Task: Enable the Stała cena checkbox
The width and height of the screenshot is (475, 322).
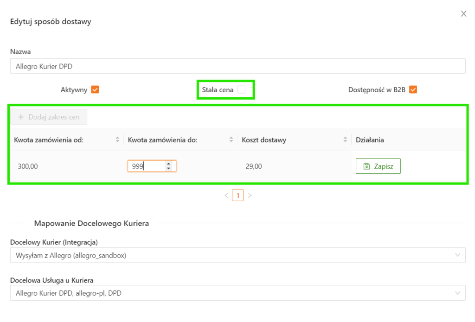Action: (x=241, y=90)
